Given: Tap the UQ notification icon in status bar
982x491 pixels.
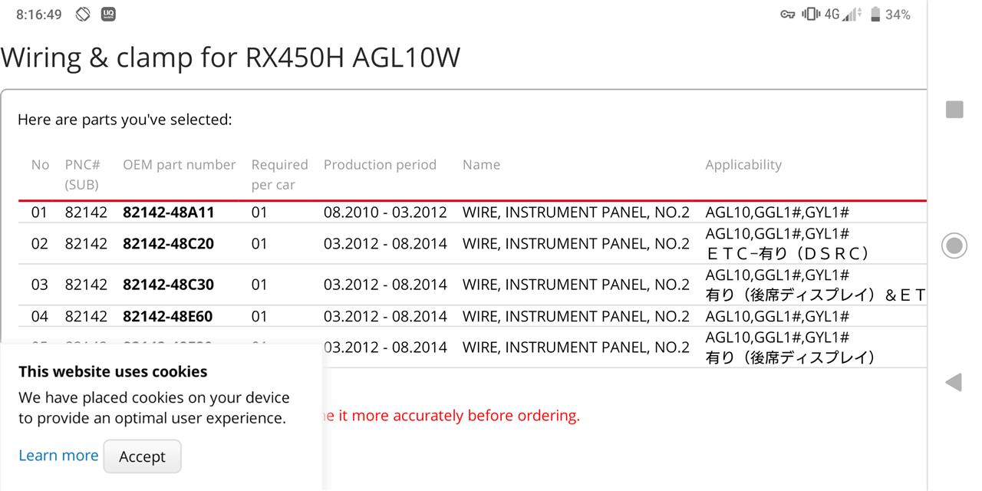Looking at the screenshot, I should tap(108, 14).
